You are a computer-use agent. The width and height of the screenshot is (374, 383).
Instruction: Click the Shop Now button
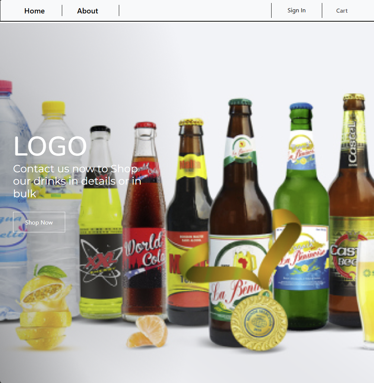coord(39,222)
